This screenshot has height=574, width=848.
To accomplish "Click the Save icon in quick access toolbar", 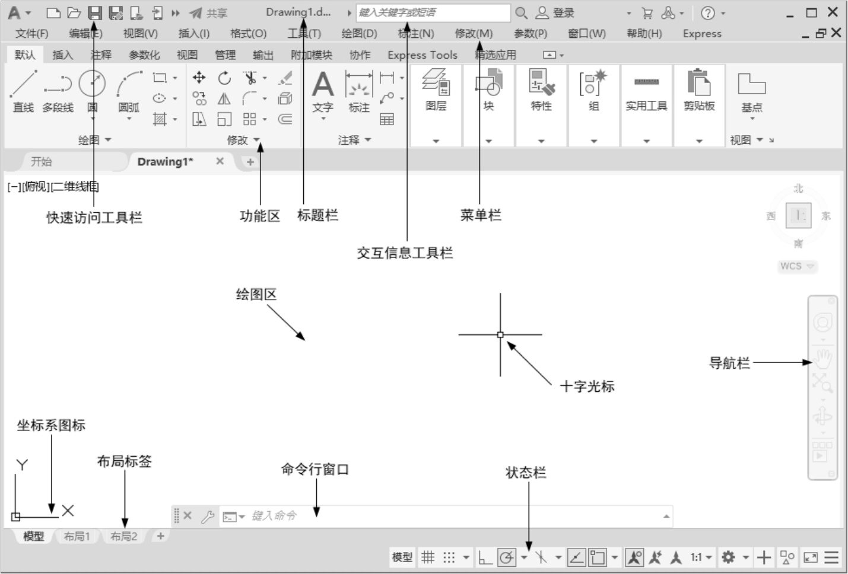I will tap(95, 13).
